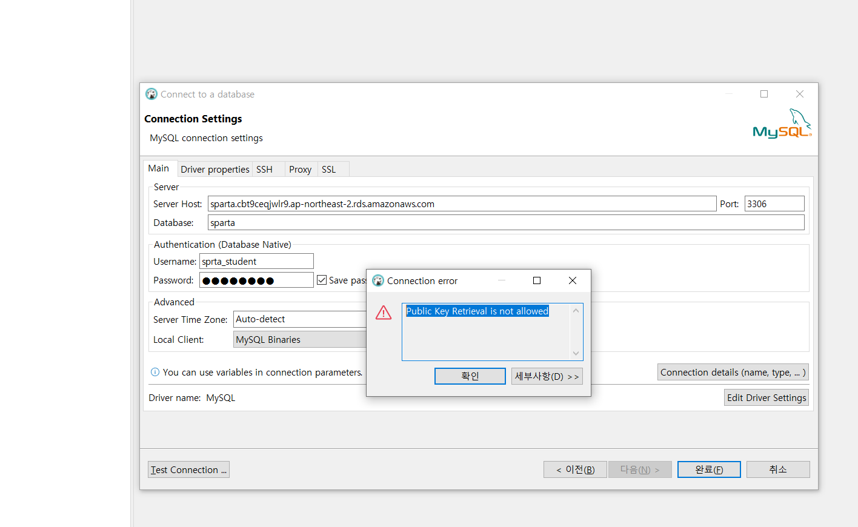Open the Local Client dropdown

pos(300,339)
